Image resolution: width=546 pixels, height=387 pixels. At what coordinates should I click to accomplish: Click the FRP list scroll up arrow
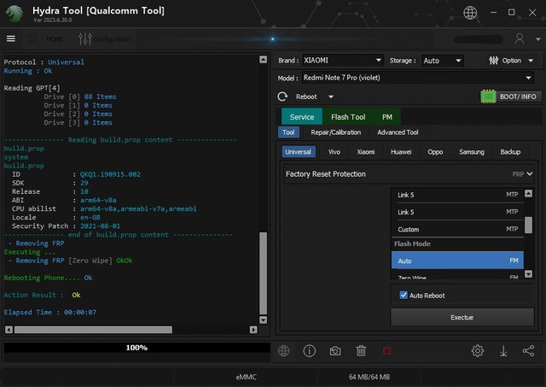pos(528,193)
